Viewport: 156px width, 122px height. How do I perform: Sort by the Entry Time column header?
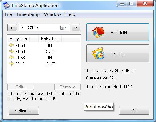[x=23, y=39]
